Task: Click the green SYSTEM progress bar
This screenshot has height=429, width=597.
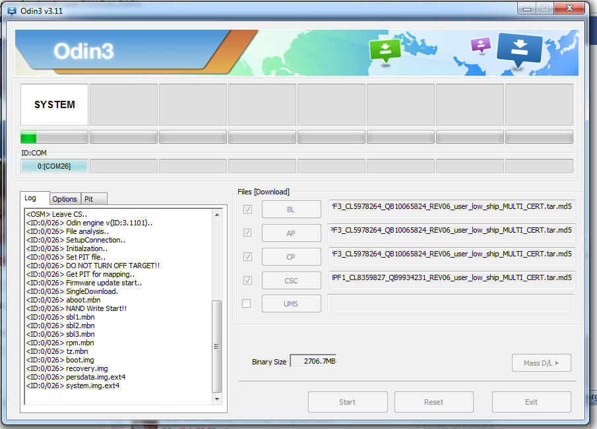Action: 55,137
